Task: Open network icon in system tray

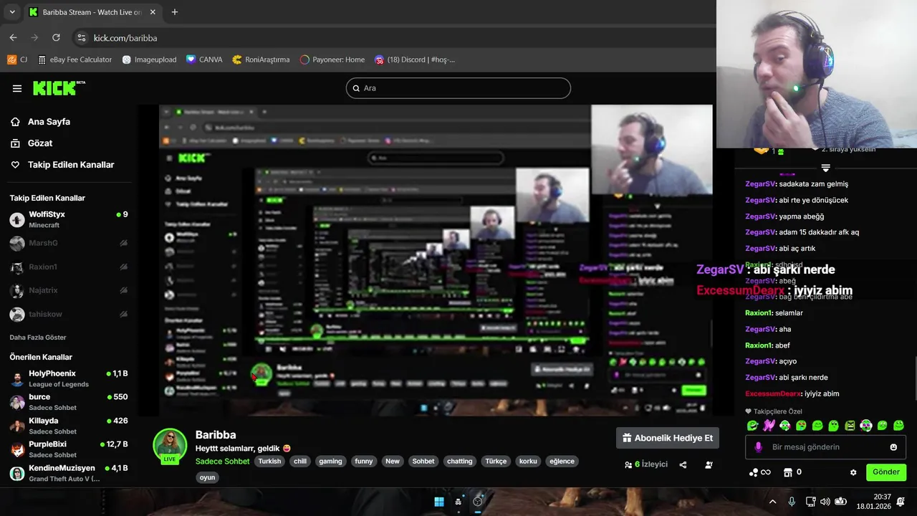Action: (810, 502)
